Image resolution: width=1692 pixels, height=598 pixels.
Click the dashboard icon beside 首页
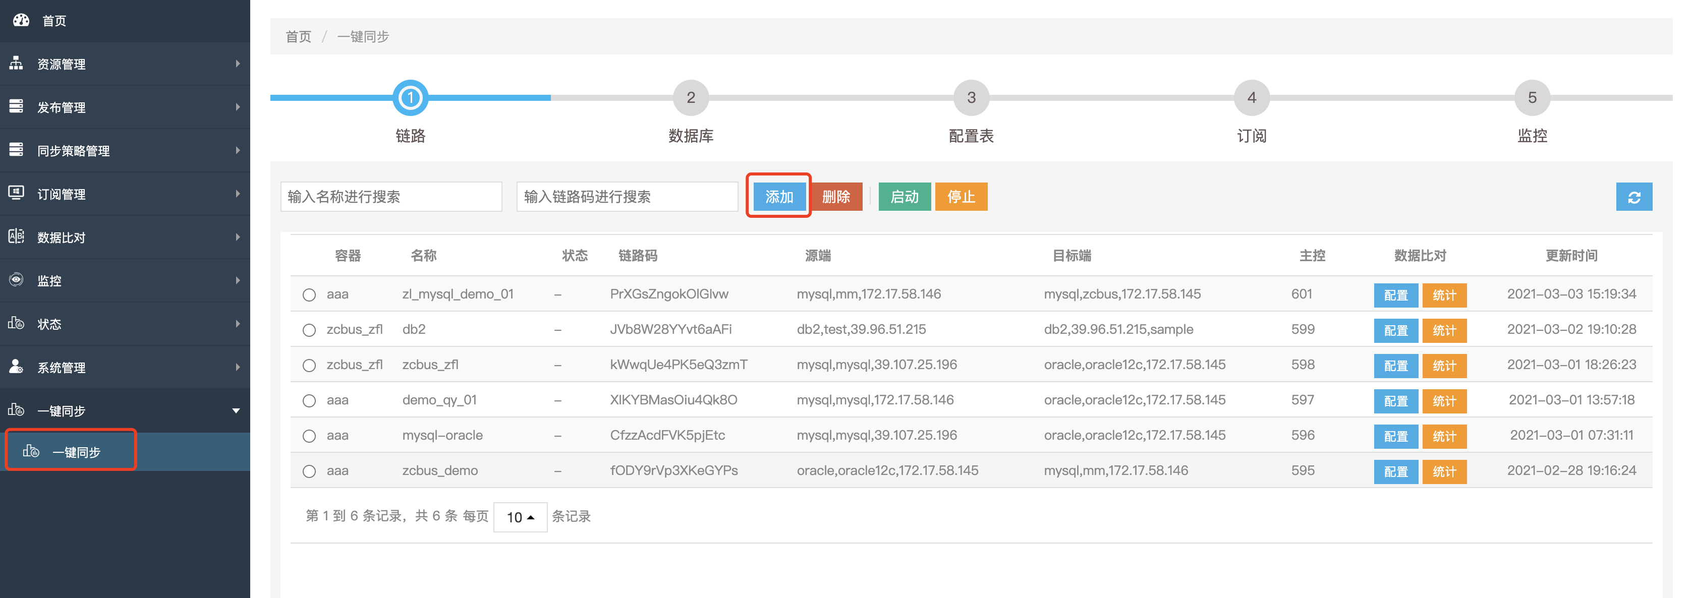21,20
